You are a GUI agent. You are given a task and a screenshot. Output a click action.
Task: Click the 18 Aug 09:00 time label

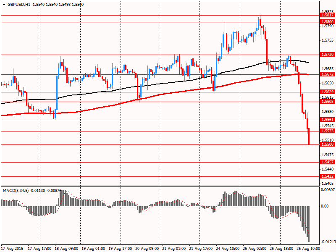66,249
